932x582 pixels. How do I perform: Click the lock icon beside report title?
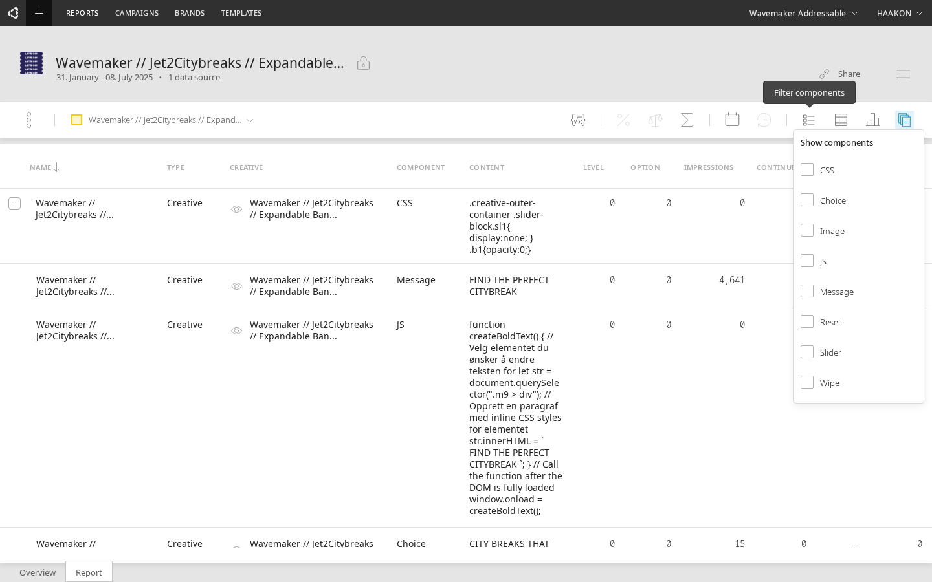[x=363, y=63]
